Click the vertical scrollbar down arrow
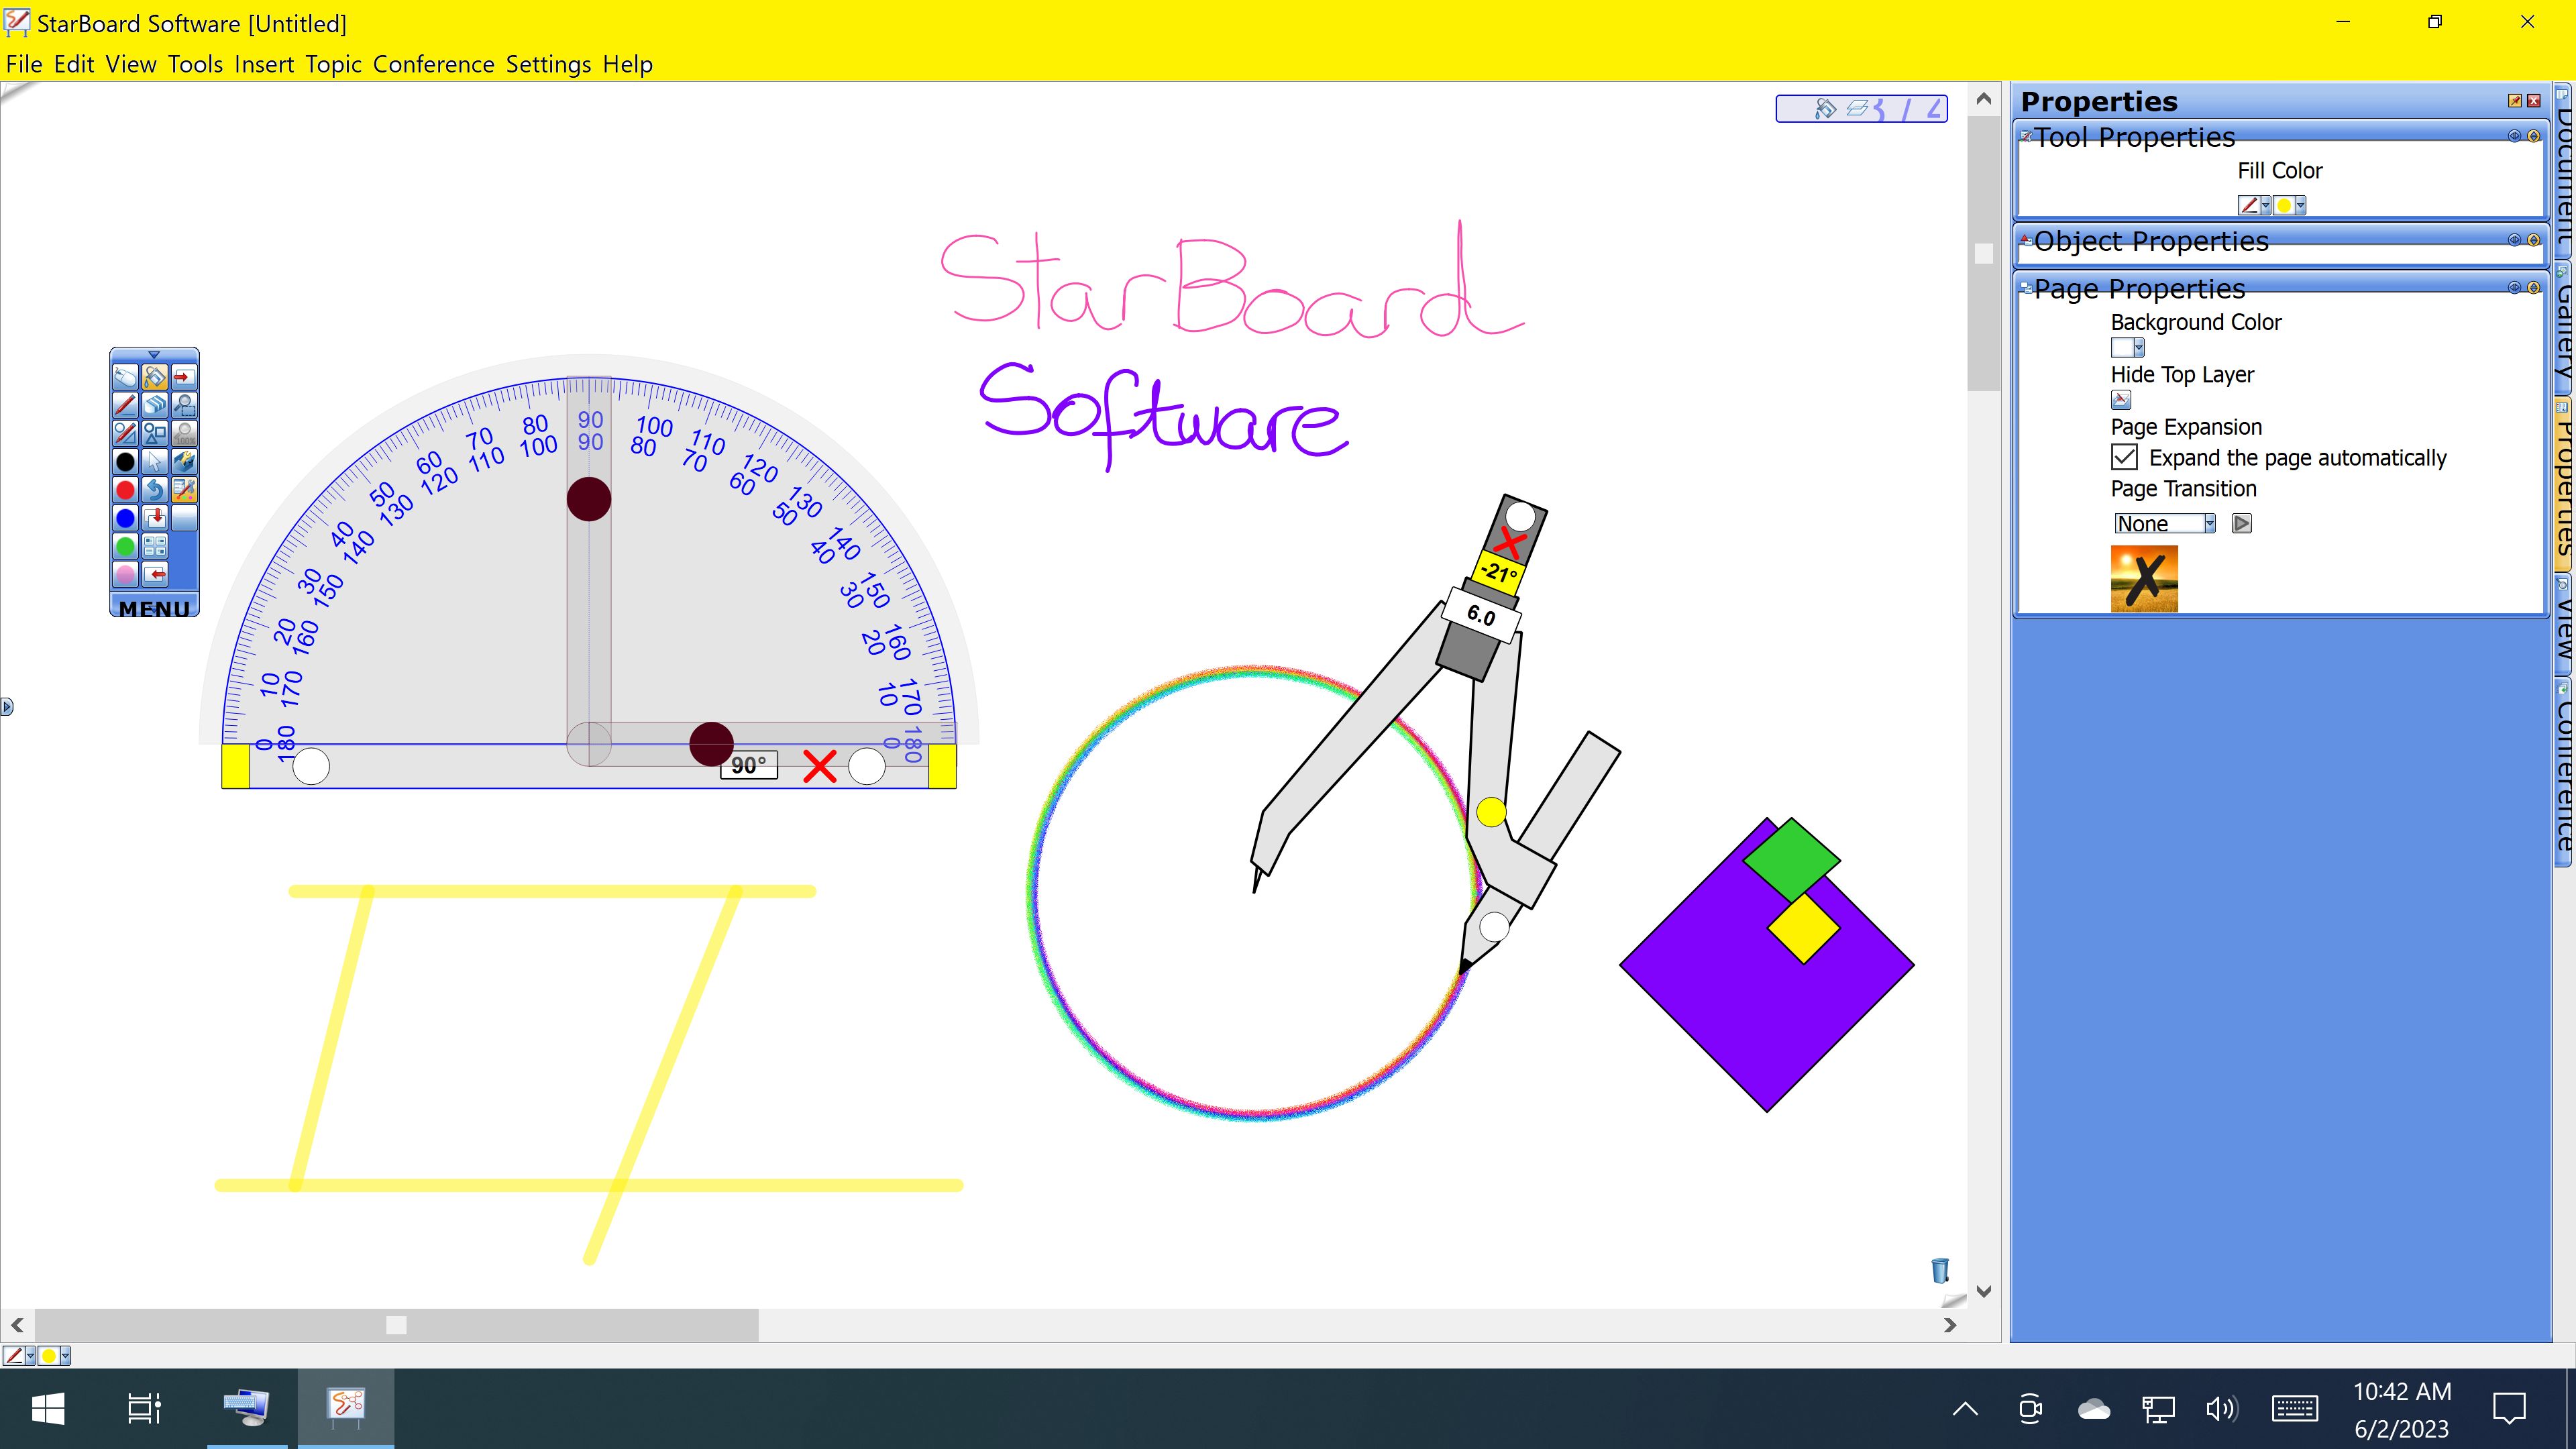Screen dimensions: 2576x1449 coord(1984,1291)
